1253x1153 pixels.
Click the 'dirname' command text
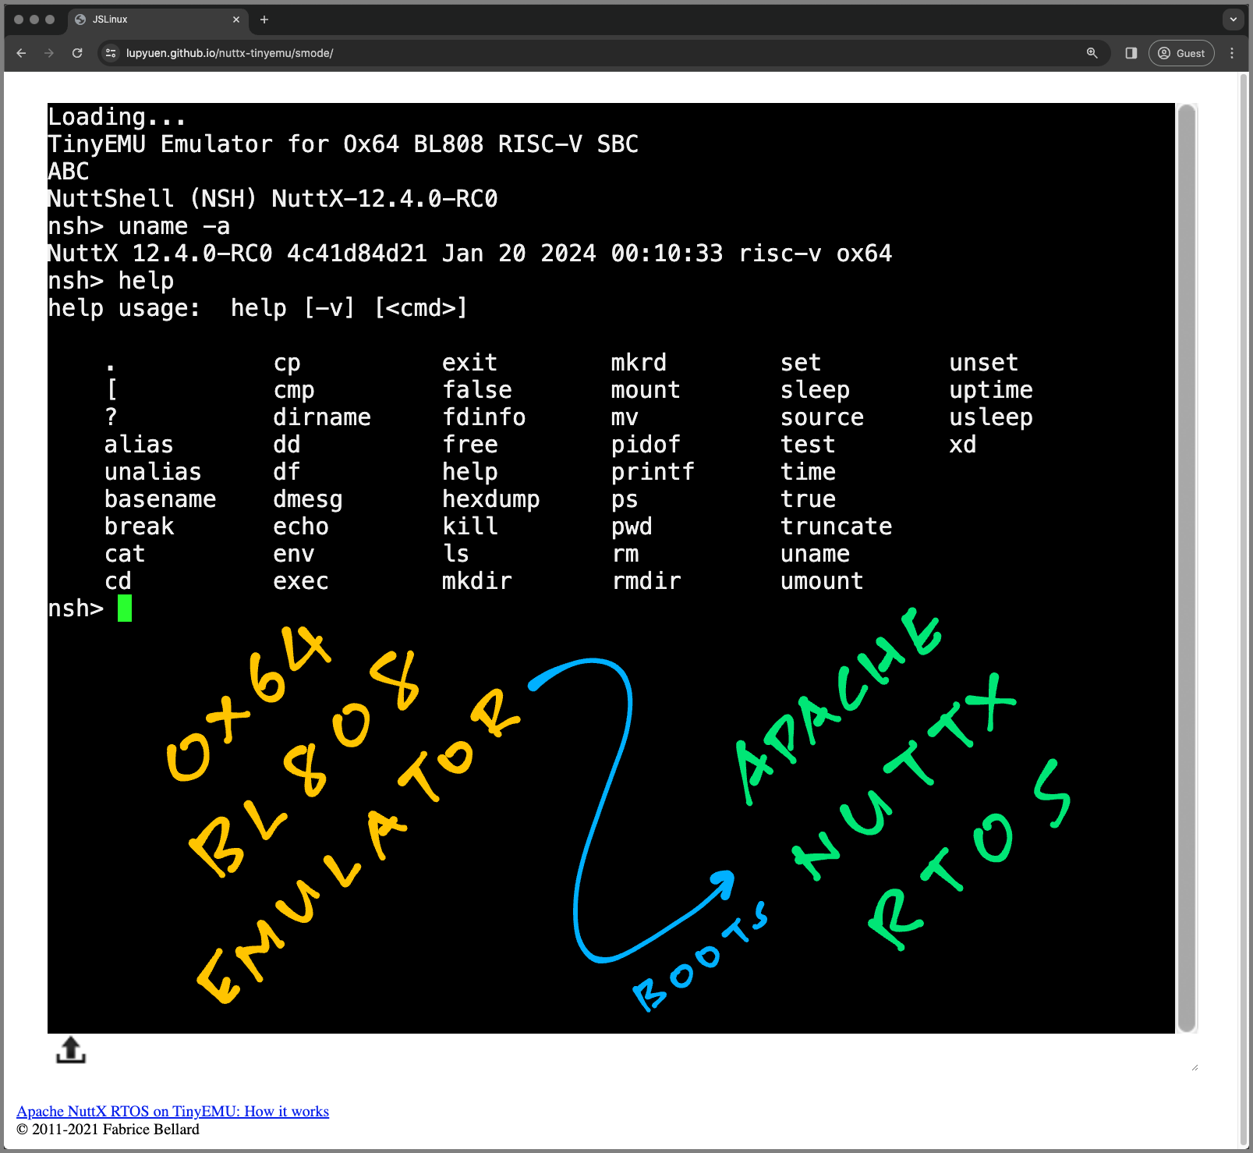322,417
